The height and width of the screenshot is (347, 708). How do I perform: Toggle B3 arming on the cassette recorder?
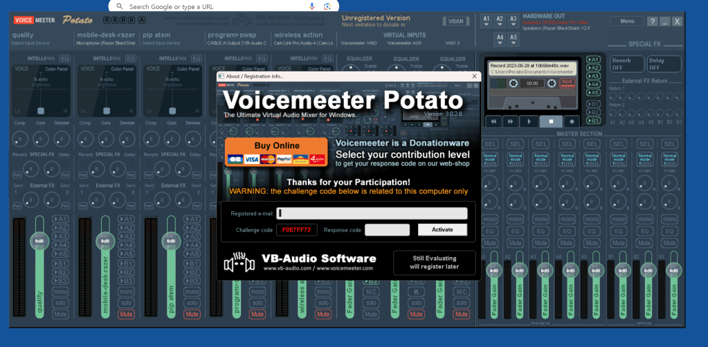(593, 121)
